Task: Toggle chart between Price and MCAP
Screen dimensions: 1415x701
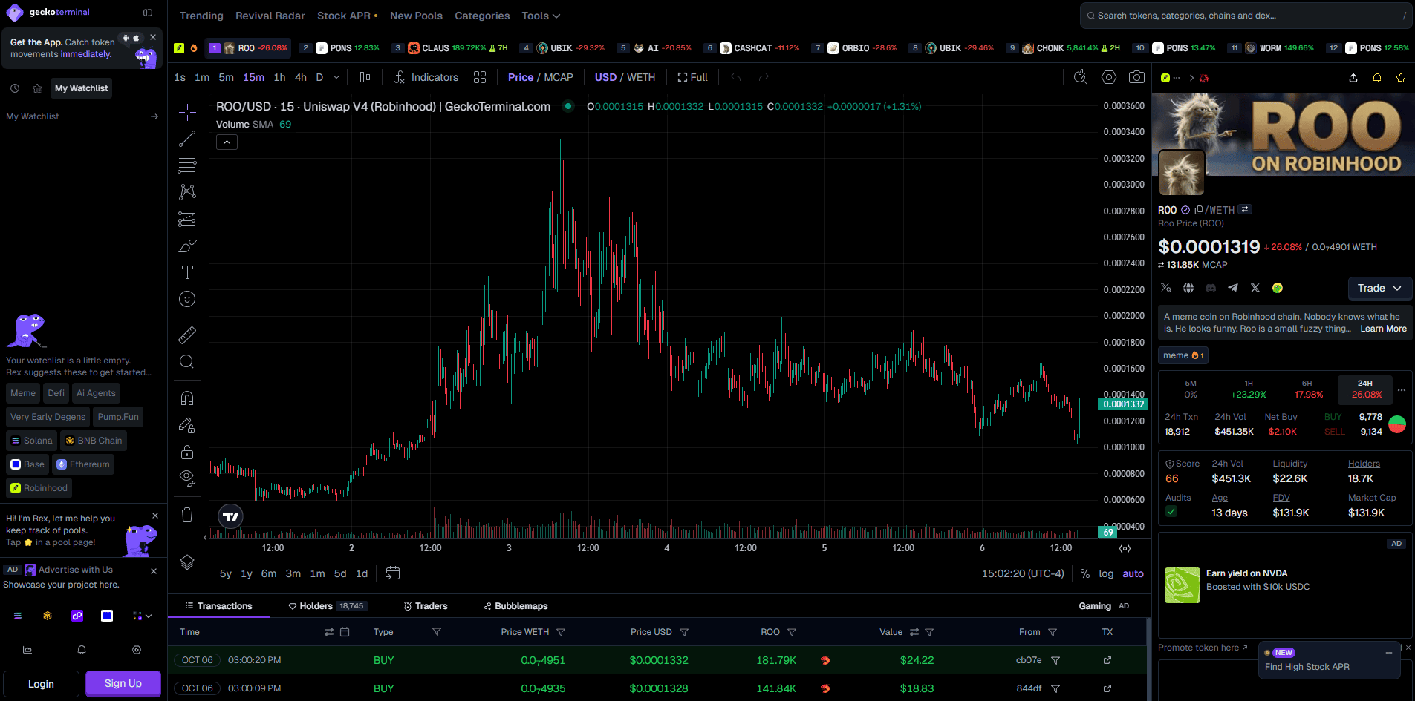Action: click(541, 77)
